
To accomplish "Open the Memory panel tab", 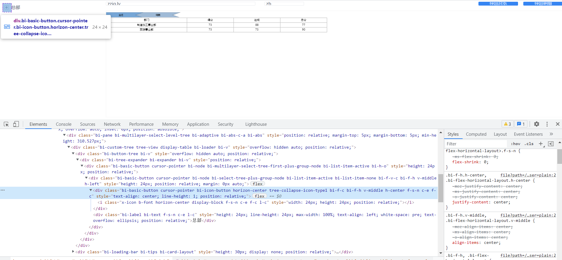I will click(170, 124).
